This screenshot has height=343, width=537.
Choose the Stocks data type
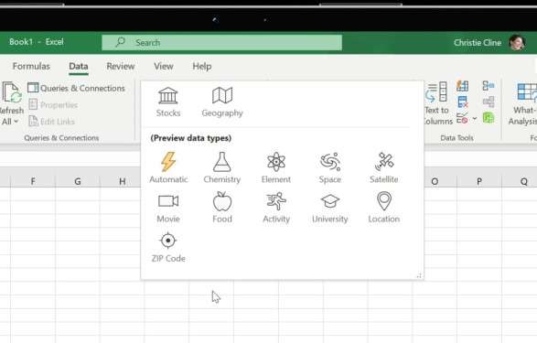tap(167, 102)
